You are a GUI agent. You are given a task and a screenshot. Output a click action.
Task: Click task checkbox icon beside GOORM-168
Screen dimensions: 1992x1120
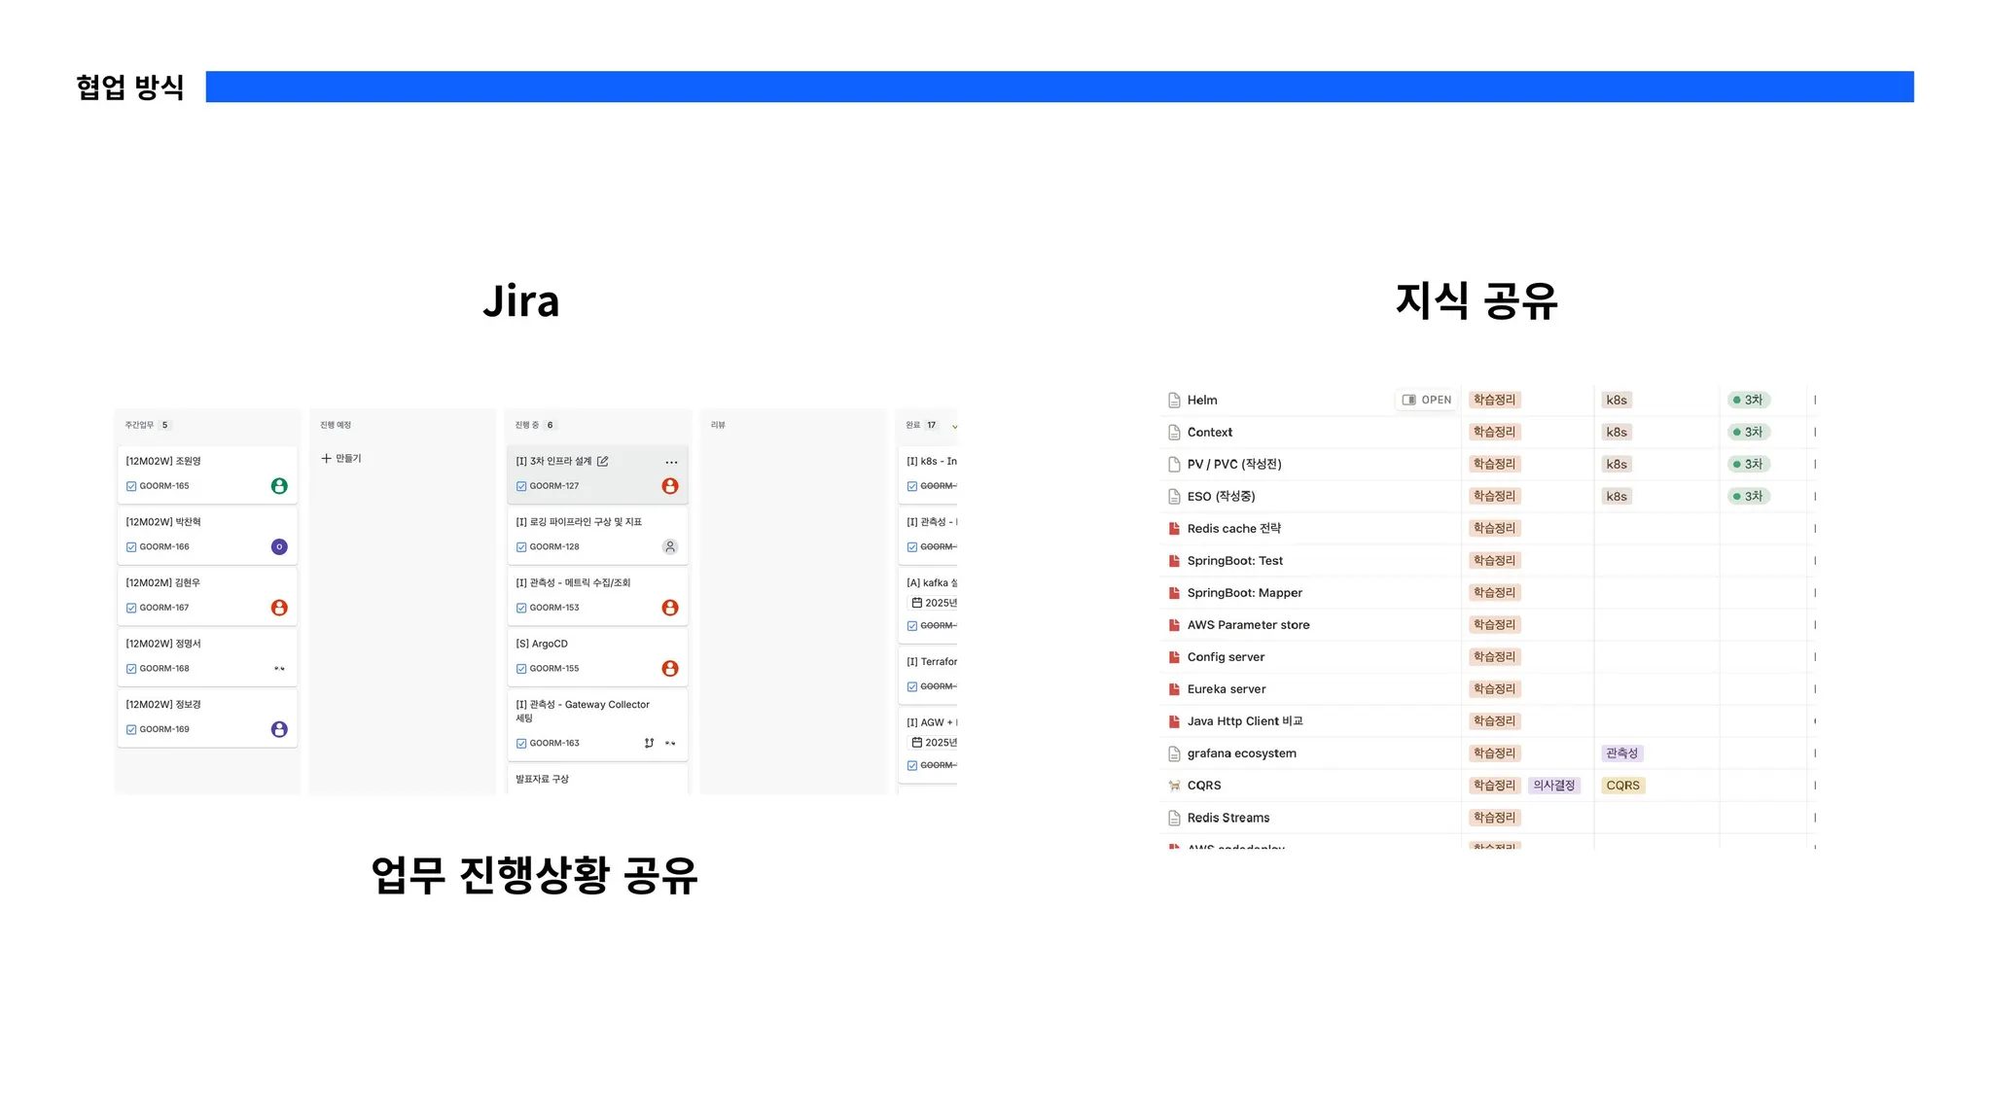click(x=131, y=669)
